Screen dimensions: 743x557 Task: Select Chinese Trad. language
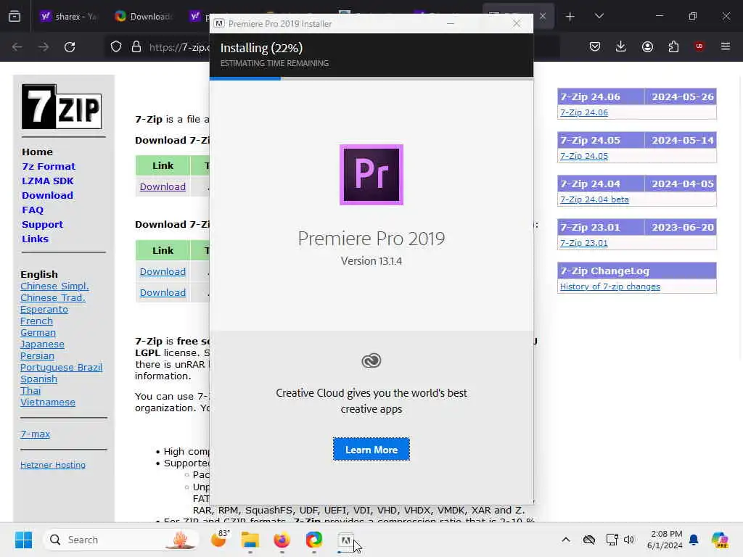52,298
